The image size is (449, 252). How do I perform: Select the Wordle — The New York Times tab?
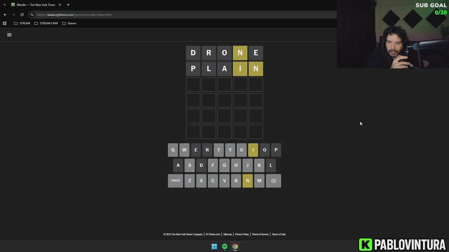[x=36, y=5]
